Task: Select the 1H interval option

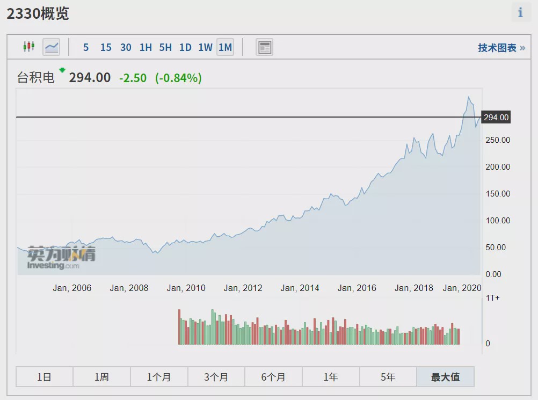Action: tap(146, 47)
